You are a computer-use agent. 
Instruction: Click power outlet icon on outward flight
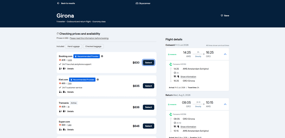point(178,77)
